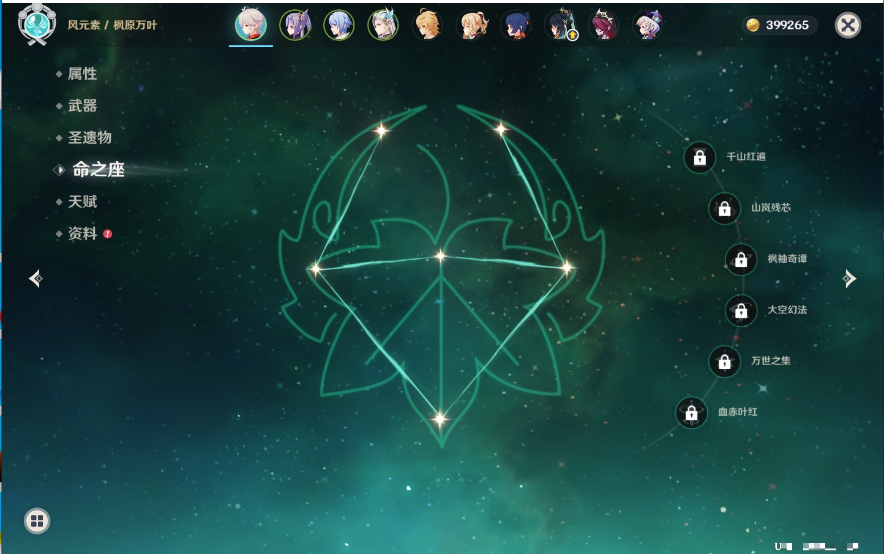Viewport: 884px width, 554px height.
Task: Switch to the 天赋 talents tab
Action: pyautogui.click(x=82, y=202)
